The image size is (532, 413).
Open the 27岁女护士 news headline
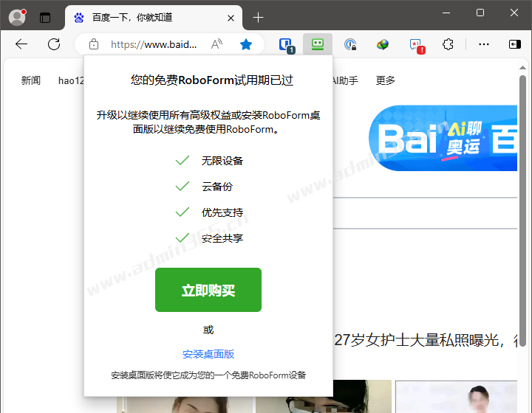426,340
